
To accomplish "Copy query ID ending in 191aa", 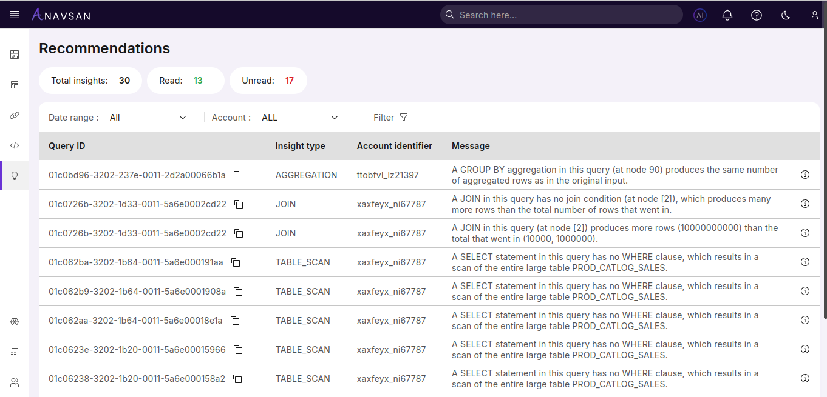I will tap(236, 262).
